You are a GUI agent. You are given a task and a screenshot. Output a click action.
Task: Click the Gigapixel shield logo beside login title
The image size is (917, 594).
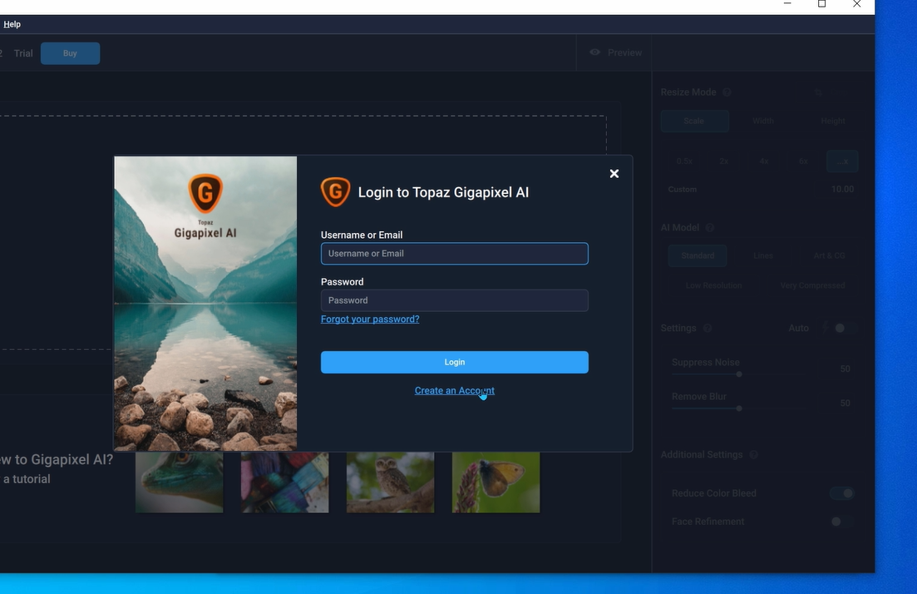335,192
